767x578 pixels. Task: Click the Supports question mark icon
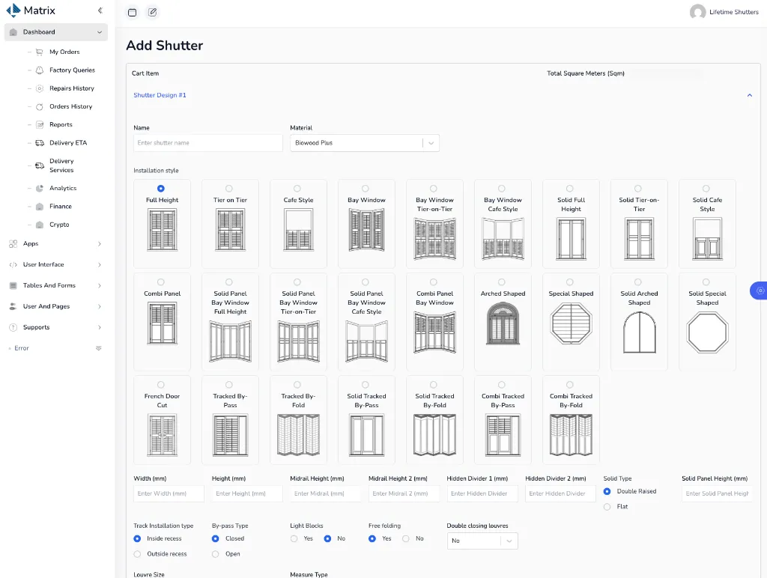click(x=13, y=327)
